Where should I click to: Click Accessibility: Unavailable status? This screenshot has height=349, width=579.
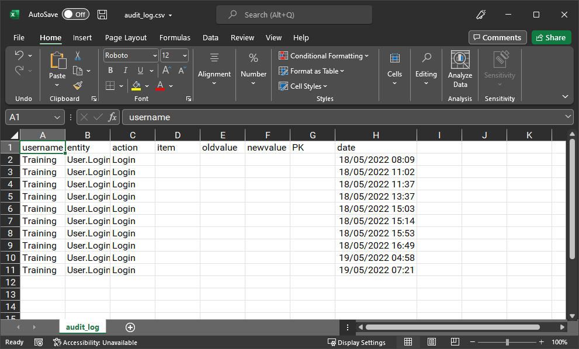click(x=95, y=343)
